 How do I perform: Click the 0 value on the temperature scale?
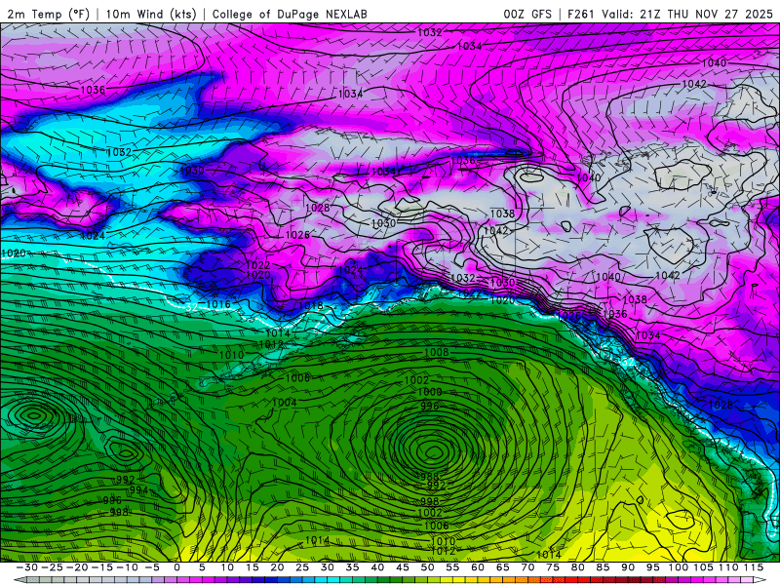click(177, 567)
